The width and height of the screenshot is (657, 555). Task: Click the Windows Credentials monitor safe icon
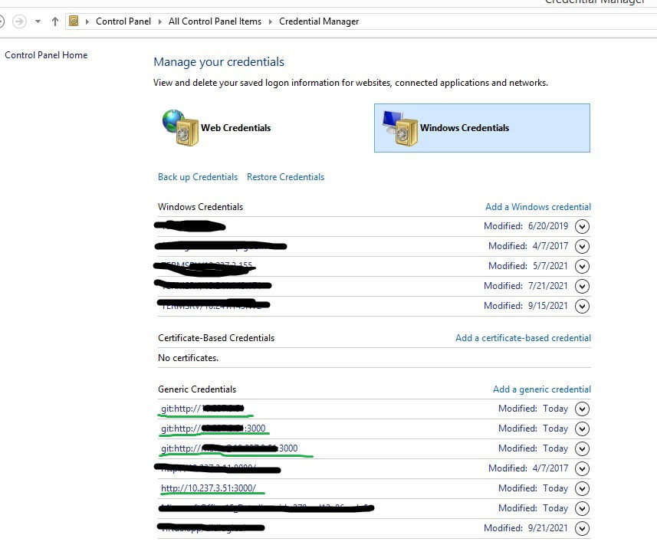coord(399,128)
